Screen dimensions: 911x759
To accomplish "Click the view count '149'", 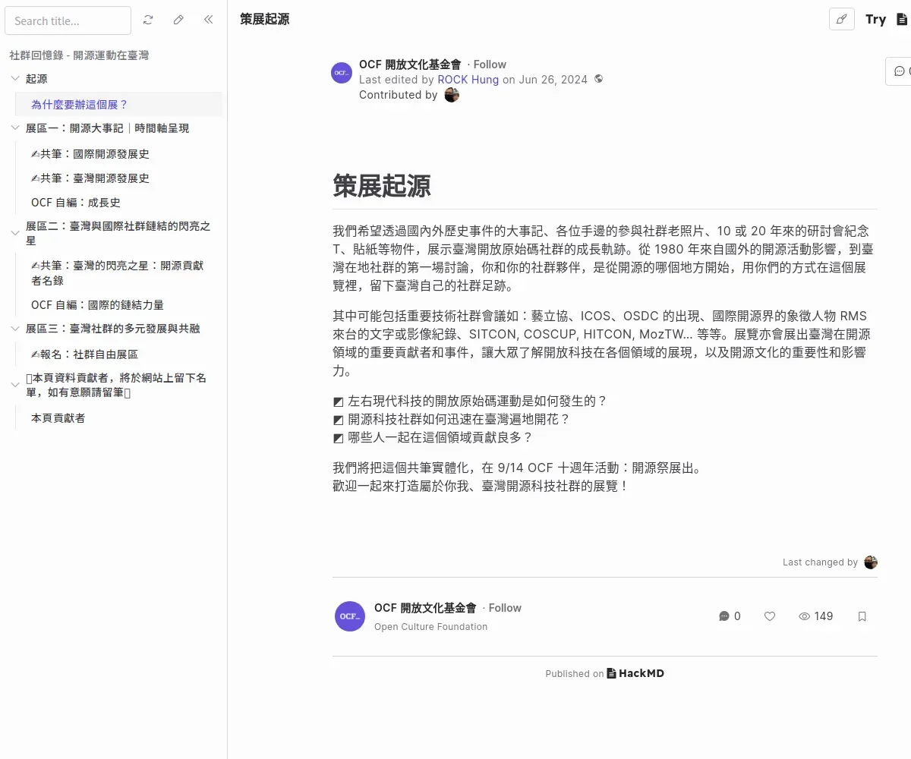I will [824, 616].
